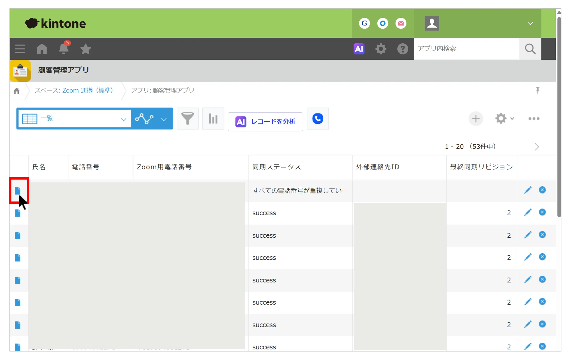Add a new record with plus button
The image size is (570, 362).
[x=476, y=118]
